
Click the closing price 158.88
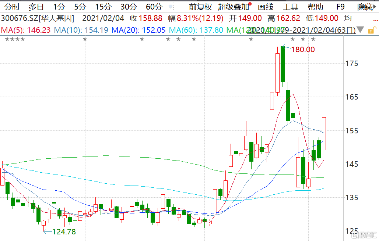[x=151, y=18]
